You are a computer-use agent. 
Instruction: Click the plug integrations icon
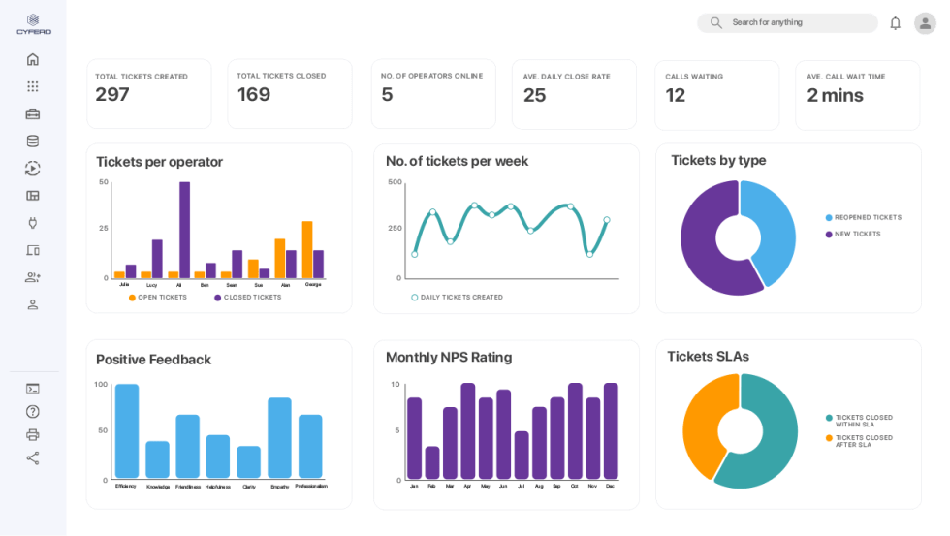click(x=33, y=223)
